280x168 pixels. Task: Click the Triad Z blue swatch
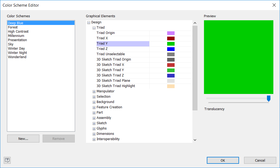[x=171, y=49]
